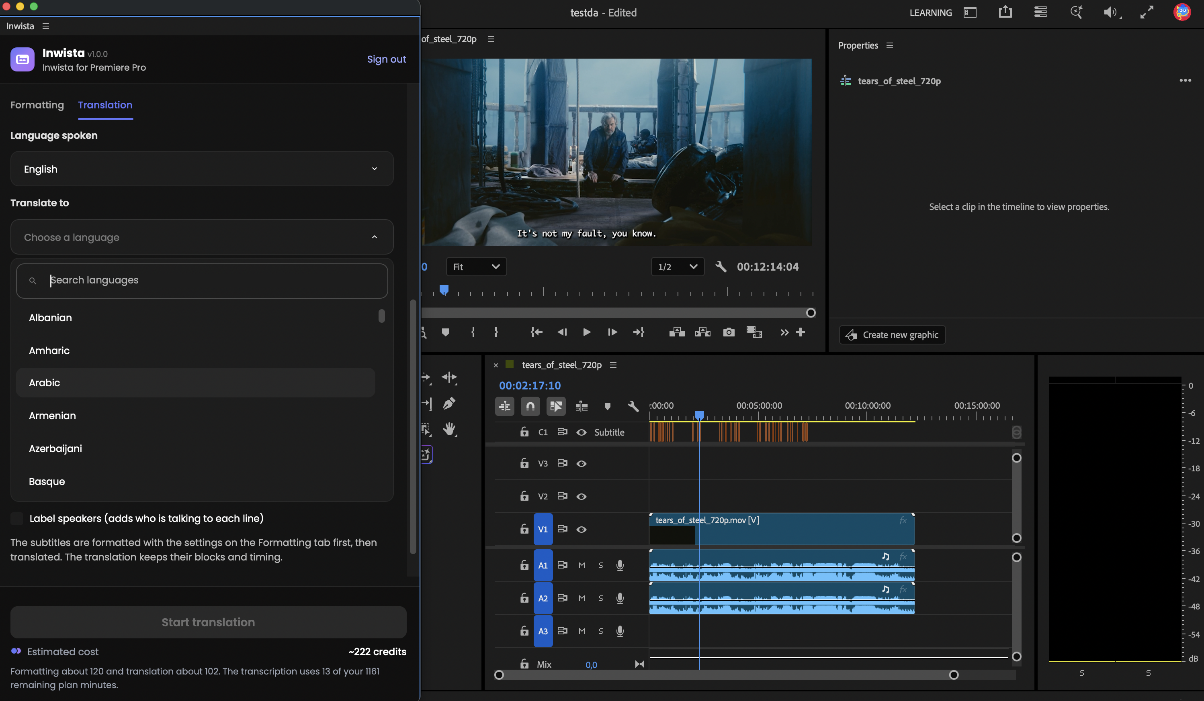
Task: Open the Properties panel three-dot menu
Action: click(1185, 81)
